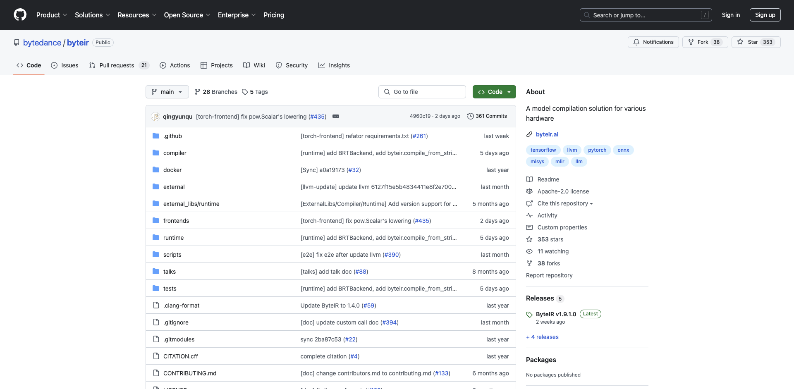Click the Notifications bell button
This screenshot has height=389, width=794.
(653, 42)
